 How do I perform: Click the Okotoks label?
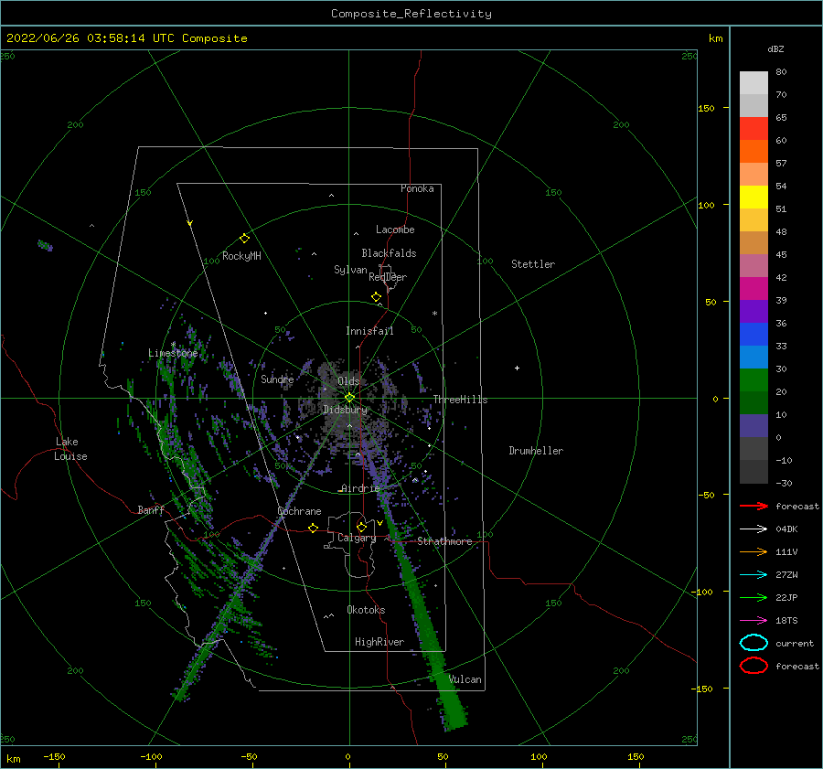[x=366, y=610]
